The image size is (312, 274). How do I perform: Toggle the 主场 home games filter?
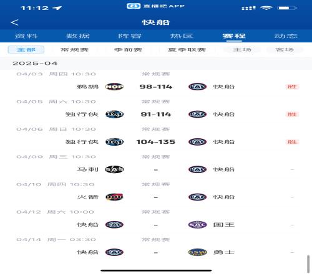tap(242, 50)
